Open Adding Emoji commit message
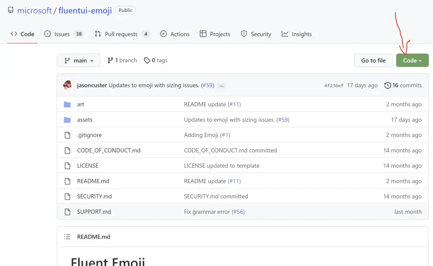433x266 pixels. tap(201, 135)
